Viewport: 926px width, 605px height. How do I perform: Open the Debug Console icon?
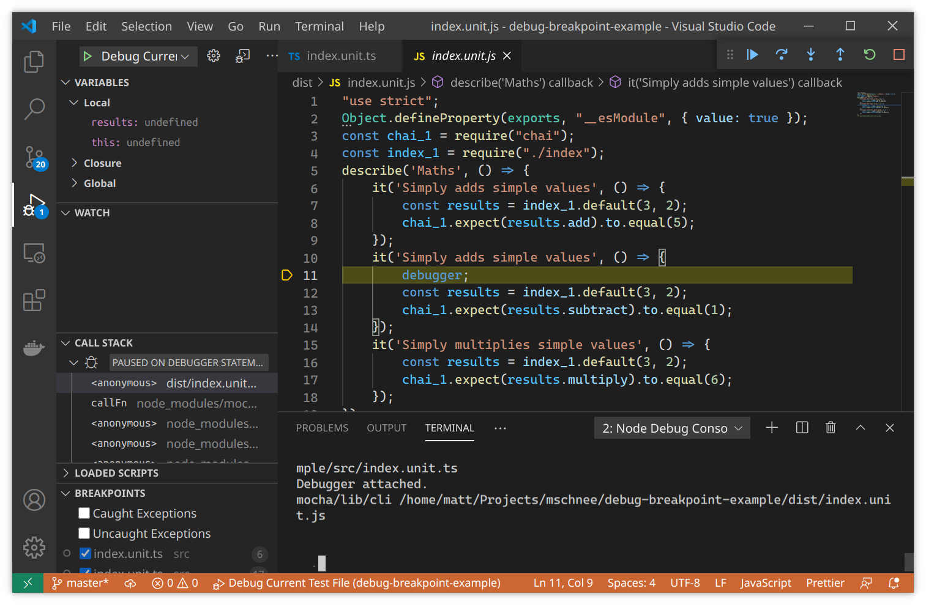243,56
